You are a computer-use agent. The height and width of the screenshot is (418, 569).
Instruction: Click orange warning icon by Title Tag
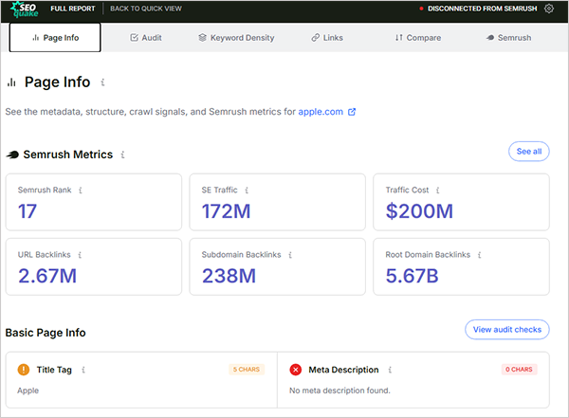coord(24,370)
